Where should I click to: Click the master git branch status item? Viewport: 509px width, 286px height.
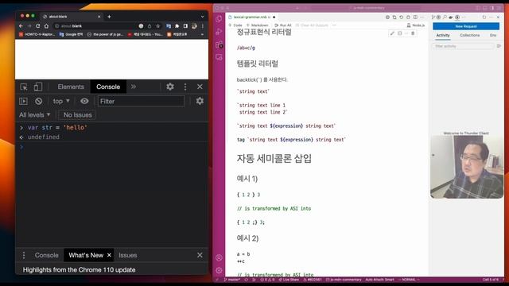(x=232, y=280)
